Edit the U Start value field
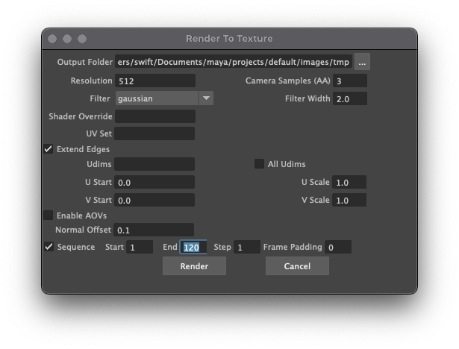 [x=154, y=182]
